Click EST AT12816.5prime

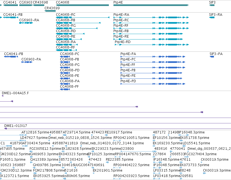(35, 132)
